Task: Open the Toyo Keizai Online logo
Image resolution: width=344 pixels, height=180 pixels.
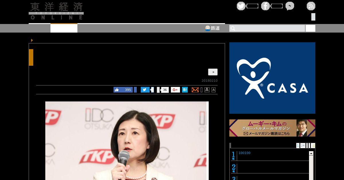Action: pyautogui.click(x=56, y=11)
